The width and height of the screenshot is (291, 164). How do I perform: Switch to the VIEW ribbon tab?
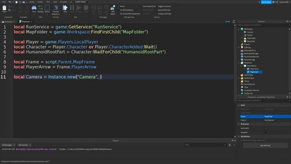pyautogui.click(x=55, y=2)
